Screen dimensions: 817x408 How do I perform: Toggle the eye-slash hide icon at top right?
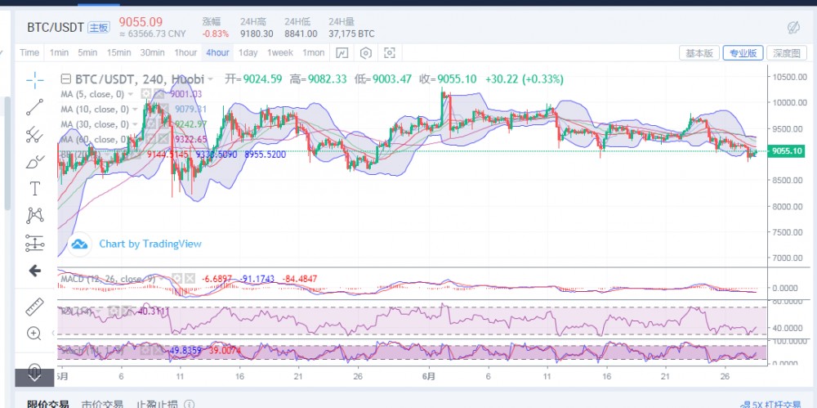[792, 28]
